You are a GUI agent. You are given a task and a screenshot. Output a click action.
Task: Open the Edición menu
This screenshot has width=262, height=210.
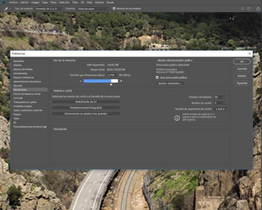[x=24, y=2]
